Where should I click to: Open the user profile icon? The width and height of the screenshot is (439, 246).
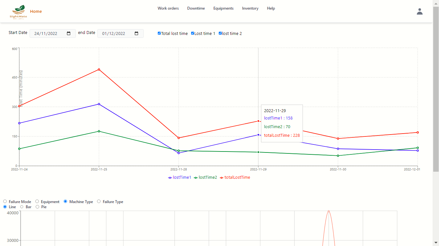(419, 12)
